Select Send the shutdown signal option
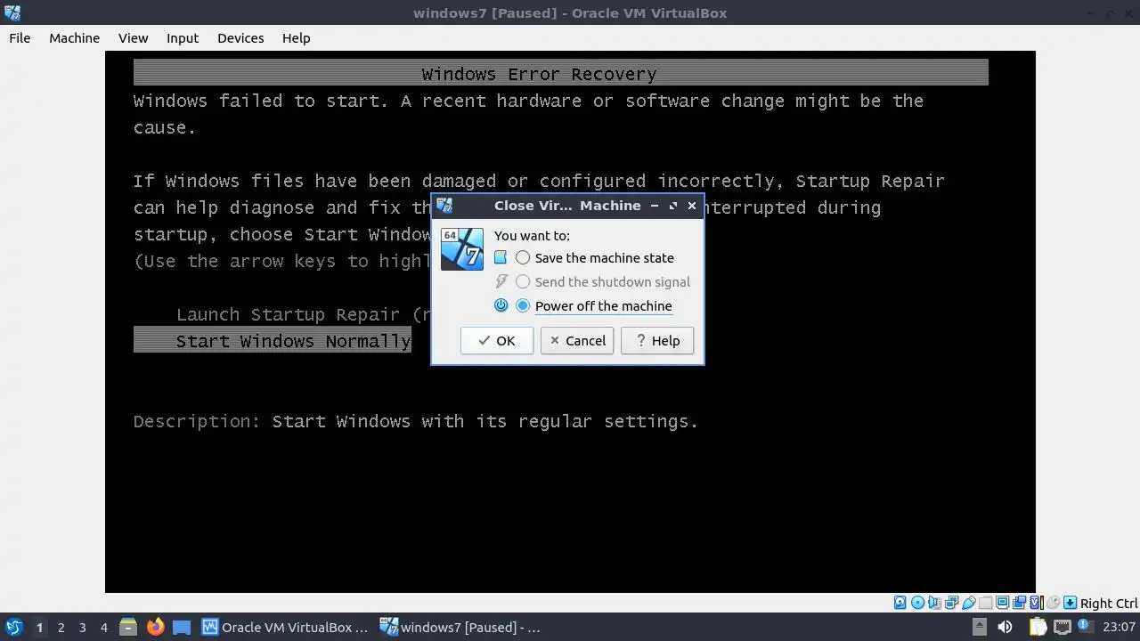 click(x=604, y=281)
